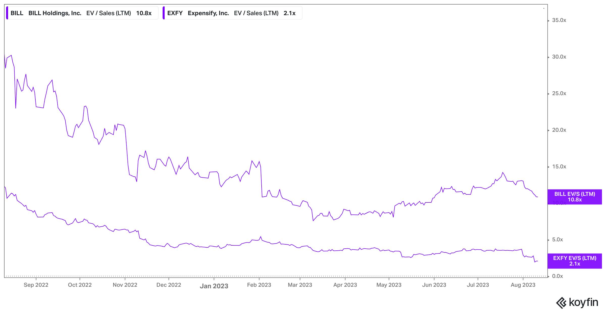Click the 0.0x value axis label
This screenshot has width=606, height=313.
click(557, 276)
